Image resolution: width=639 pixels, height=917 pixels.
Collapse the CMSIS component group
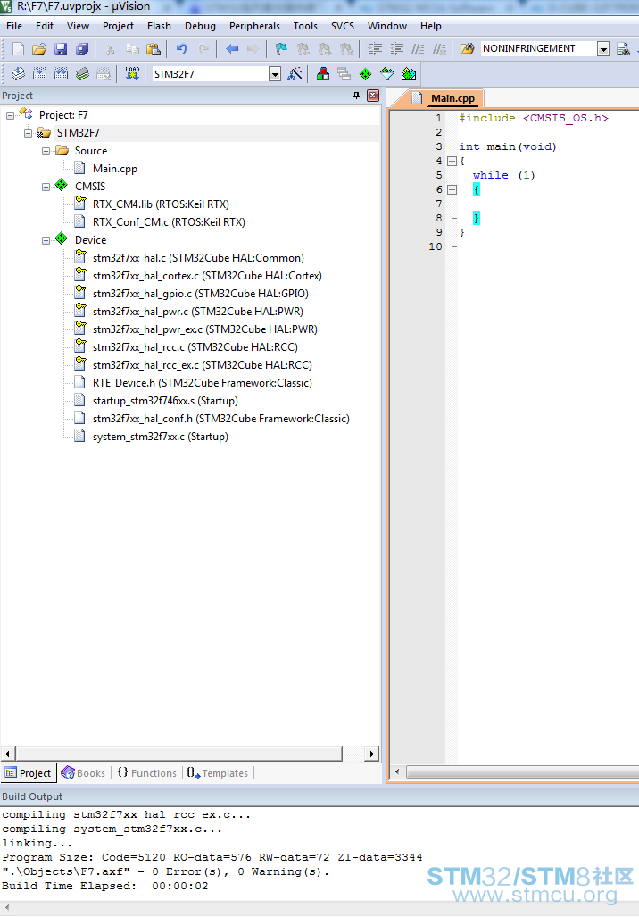pos(46,187)
